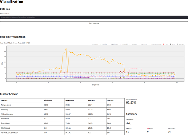188x135 pixels.
Task: Click Humidity average value 50.13
Action: coord(90,109)
